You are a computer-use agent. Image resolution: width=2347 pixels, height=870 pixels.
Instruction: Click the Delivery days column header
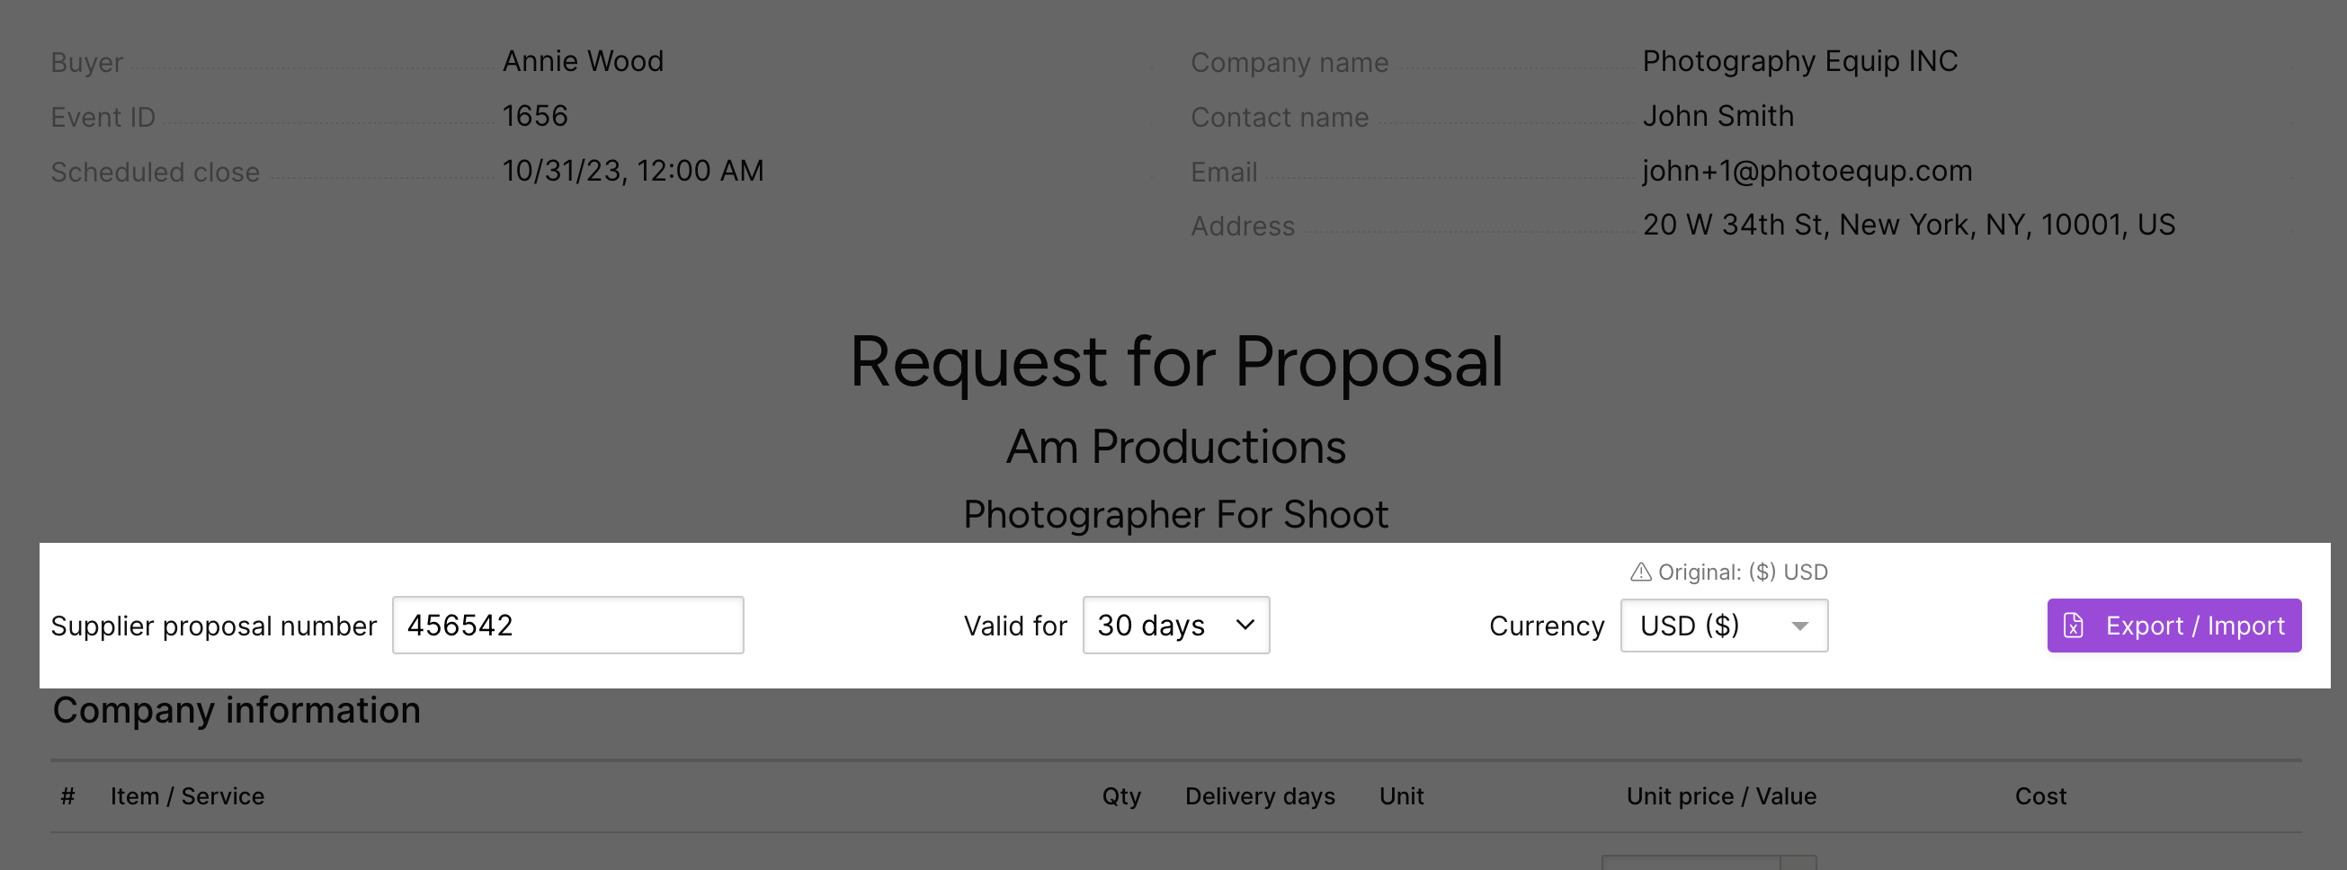pos(1259,796)
